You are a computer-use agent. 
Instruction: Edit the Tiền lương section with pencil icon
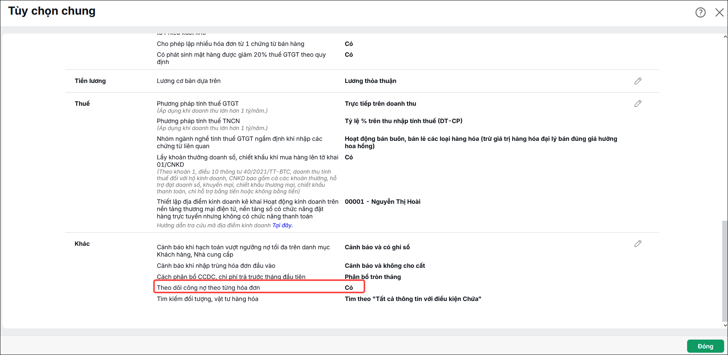638,81
